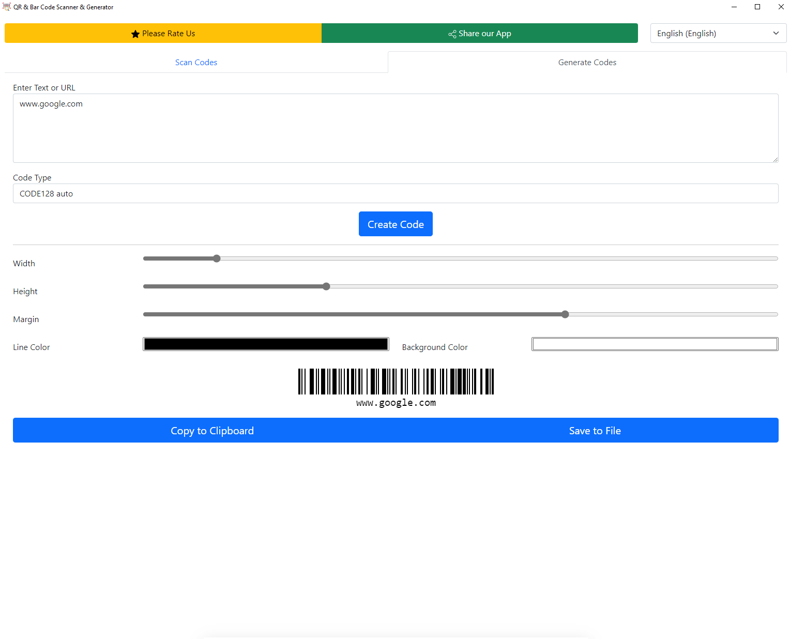The width and height of the screenshot is (790, 639).
Task: Click the www.google.com label under the barcode
Action: [396, 403]
